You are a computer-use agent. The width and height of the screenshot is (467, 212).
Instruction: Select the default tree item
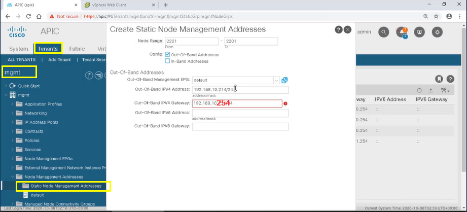point(37,195)
